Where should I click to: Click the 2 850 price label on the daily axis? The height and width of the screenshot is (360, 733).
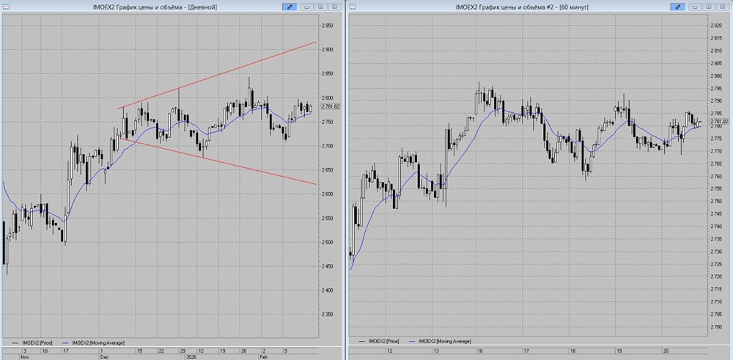[327, 74]
